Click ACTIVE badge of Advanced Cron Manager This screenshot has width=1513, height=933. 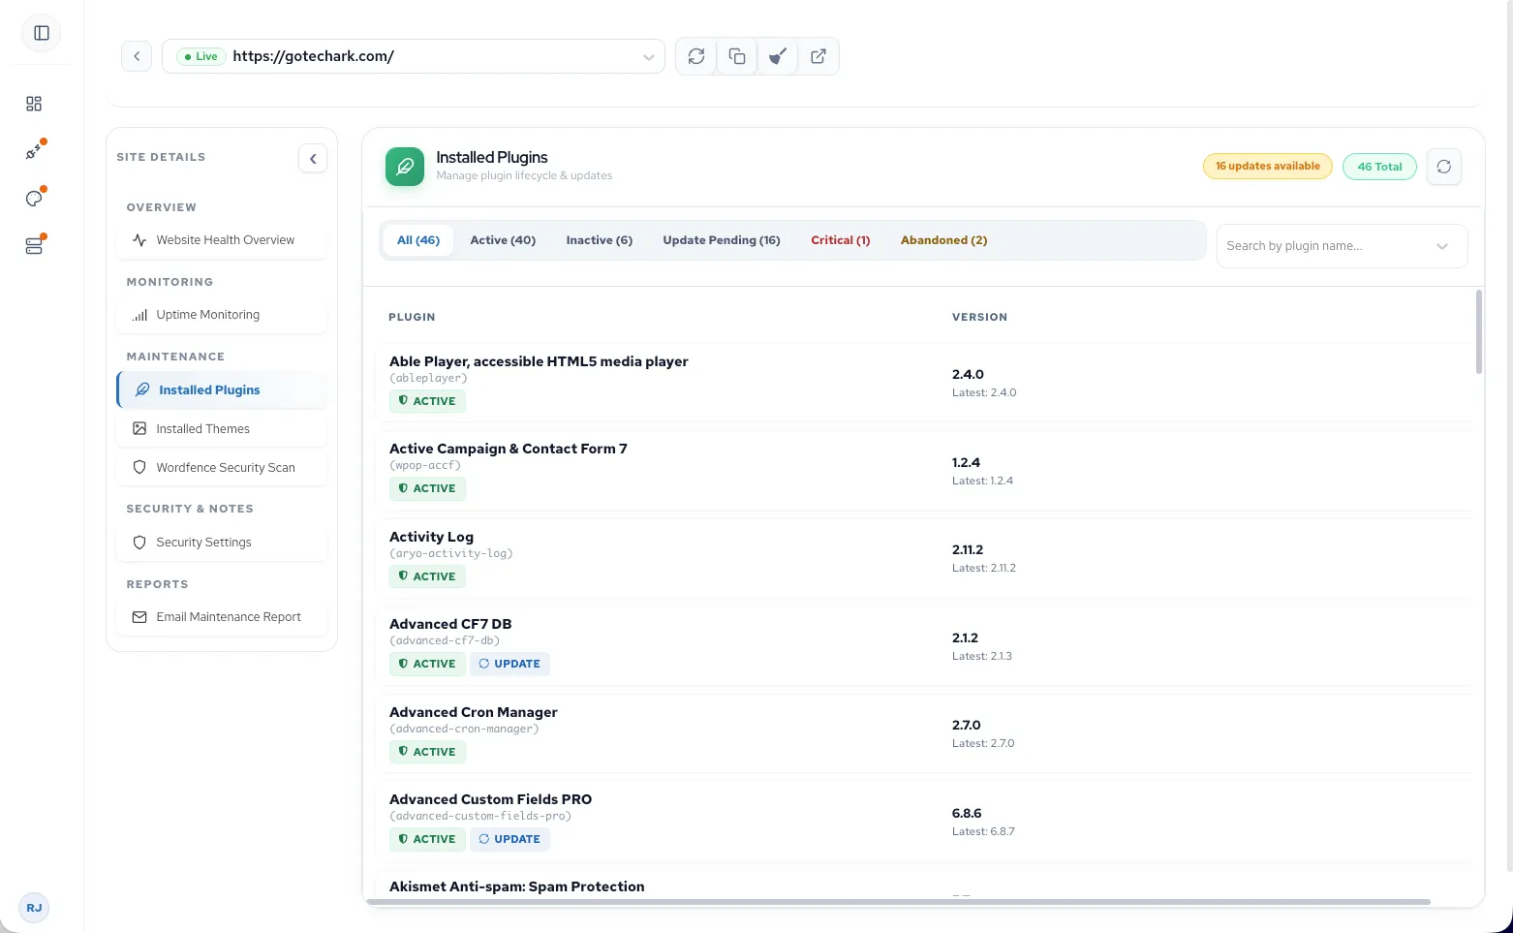pyautogui.click(x=427, y=752)
